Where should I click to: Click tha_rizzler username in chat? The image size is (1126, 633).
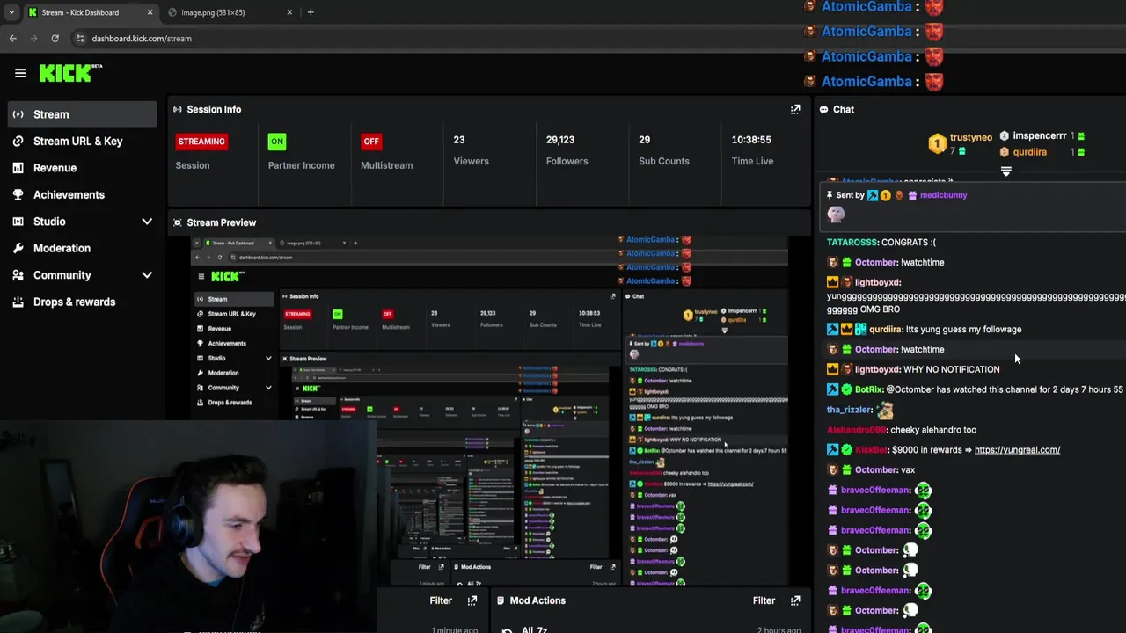coord(849,410)
